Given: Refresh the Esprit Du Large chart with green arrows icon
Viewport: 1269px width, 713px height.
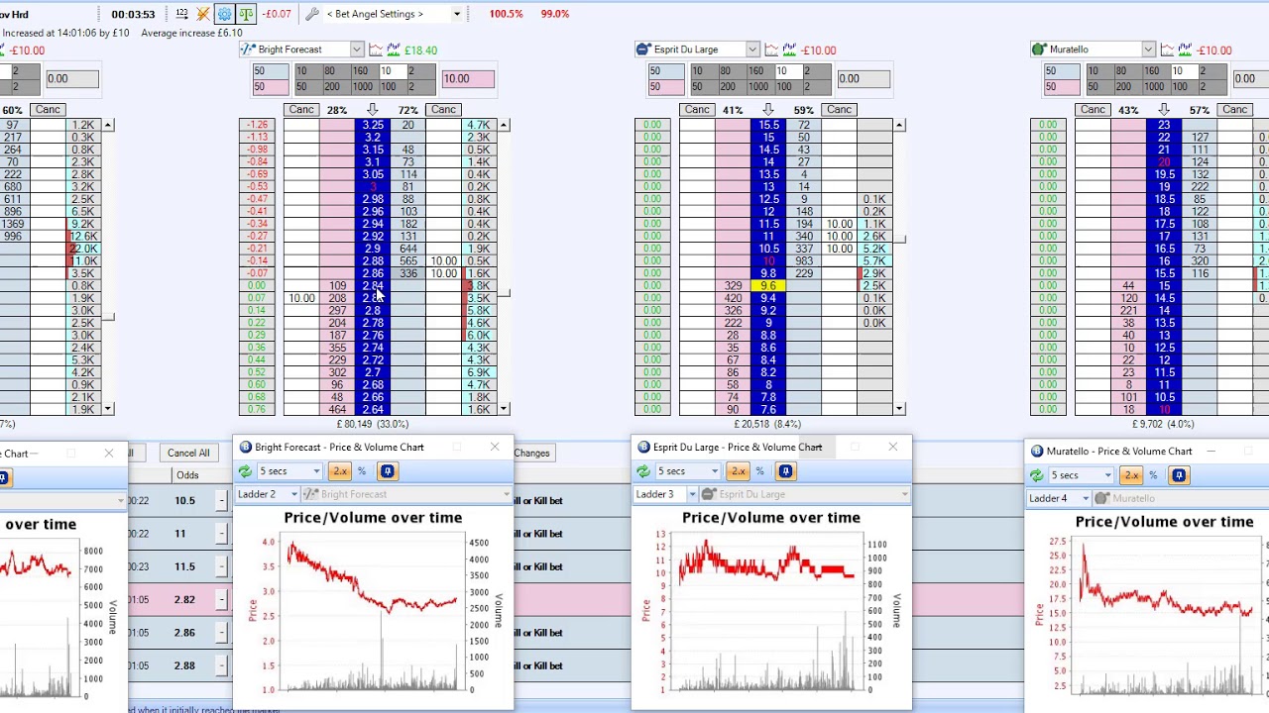Looking at the screenshot, I should click(643, 471).
